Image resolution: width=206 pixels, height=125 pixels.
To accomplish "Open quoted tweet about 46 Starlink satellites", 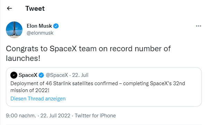I will (104, 87).
